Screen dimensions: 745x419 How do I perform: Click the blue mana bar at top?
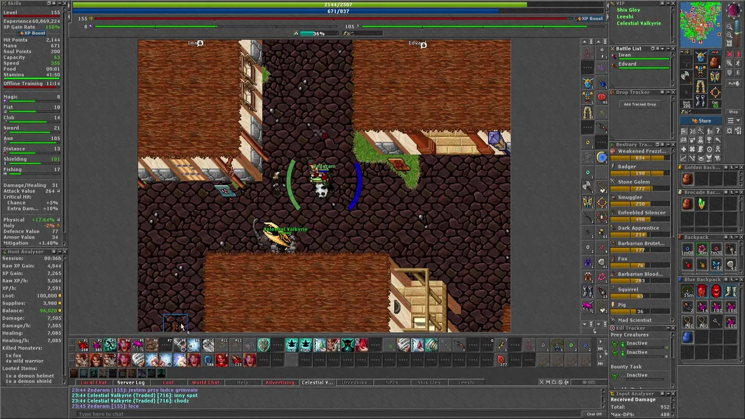338,11
